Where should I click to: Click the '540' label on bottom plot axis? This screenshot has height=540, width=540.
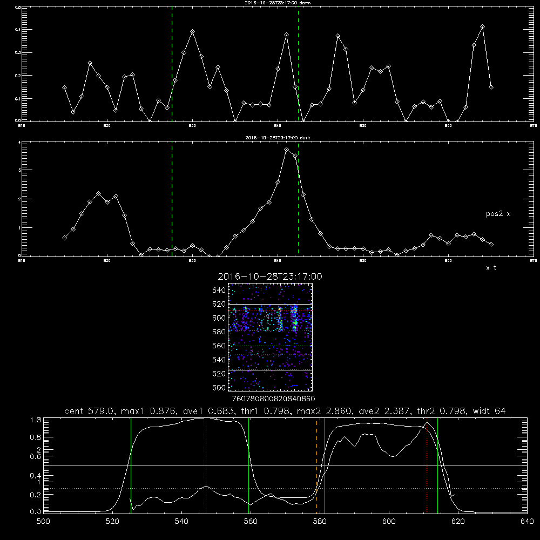point(181,522)
